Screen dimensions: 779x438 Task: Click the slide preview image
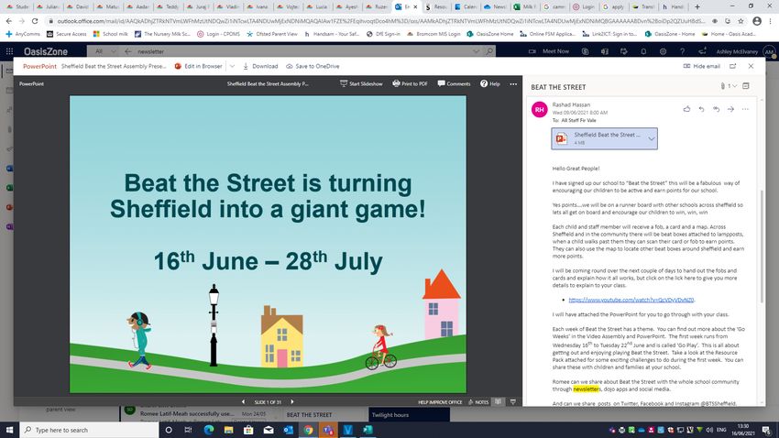(268, 245)
